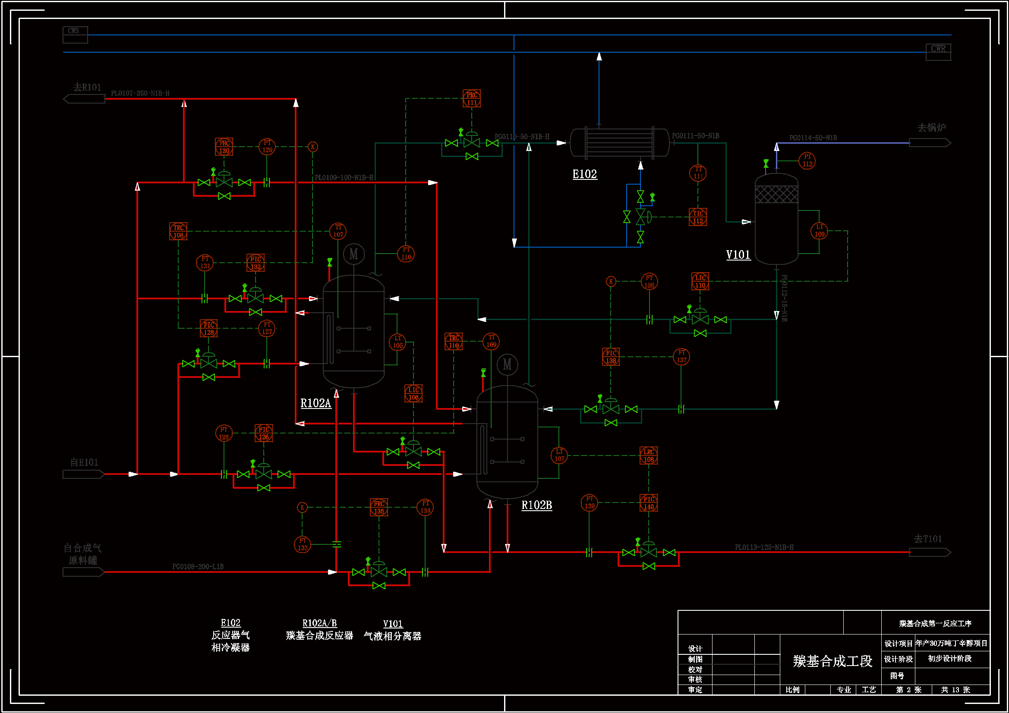Image resolution: width=1009 pixels, height=713 pixels.
Task: Select the E102 heat exchanger symbol
Action: tap(619, 142)
